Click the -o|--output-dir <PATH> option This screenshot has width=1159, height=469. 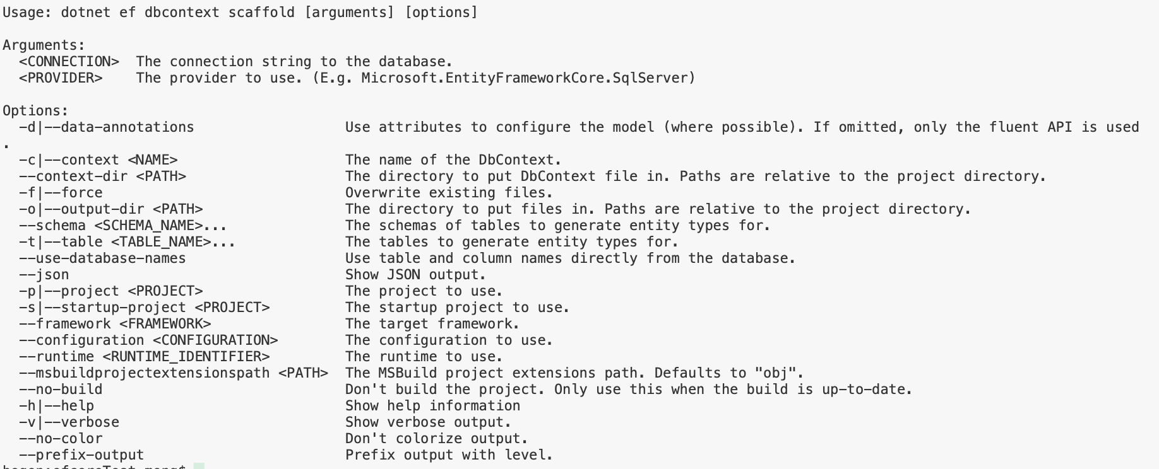[111, 209]
